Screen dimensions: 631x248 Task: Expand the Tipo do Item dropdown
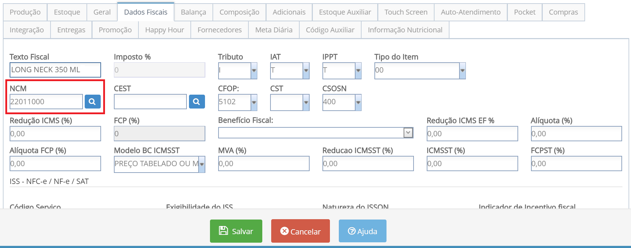click(x=462, y=70)
